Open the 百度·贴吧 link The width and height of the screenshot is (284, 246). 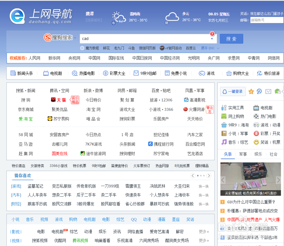tap(161, 91)
